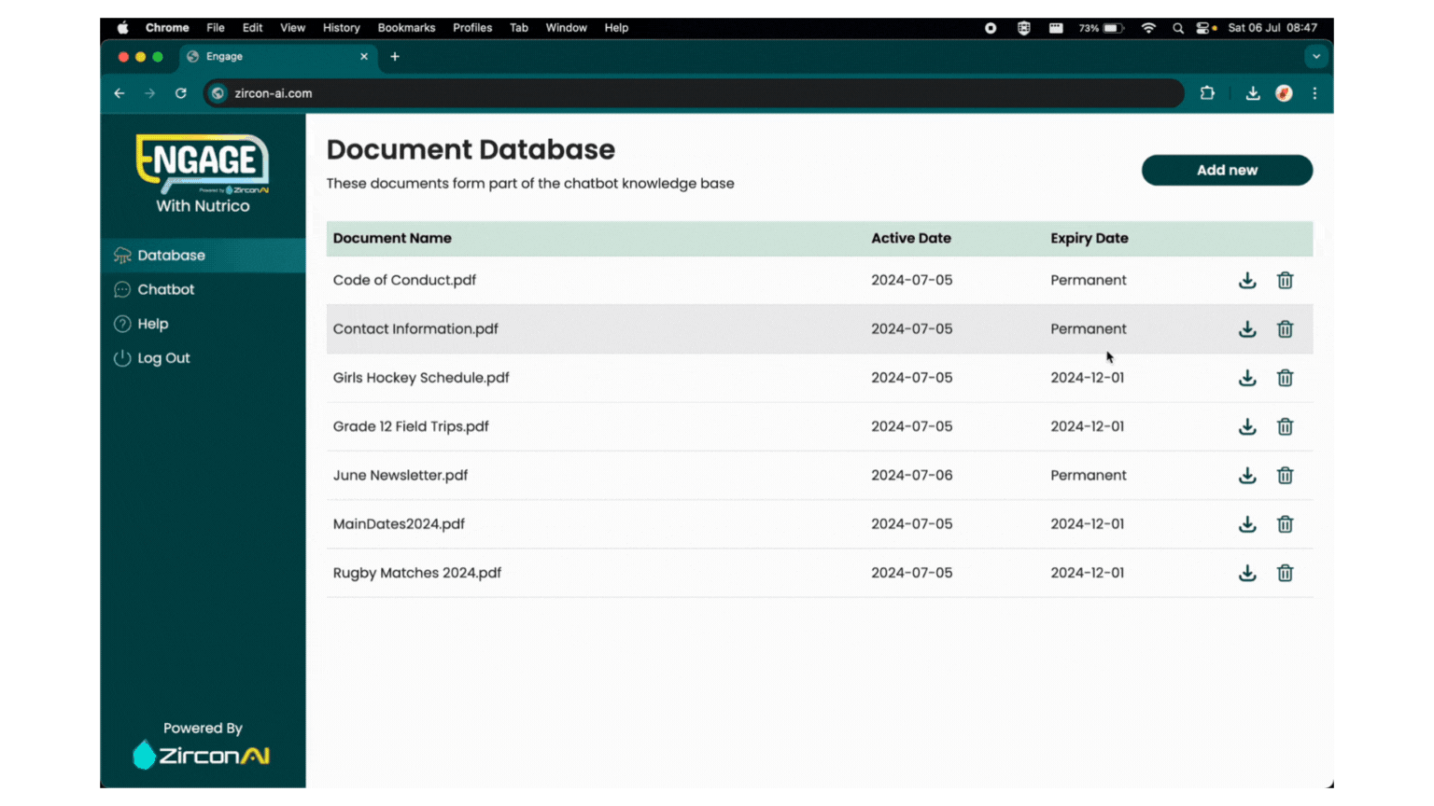Select the Code of Conduct.pdf name
1434x806 pixels.
click(x=404, y=280)
